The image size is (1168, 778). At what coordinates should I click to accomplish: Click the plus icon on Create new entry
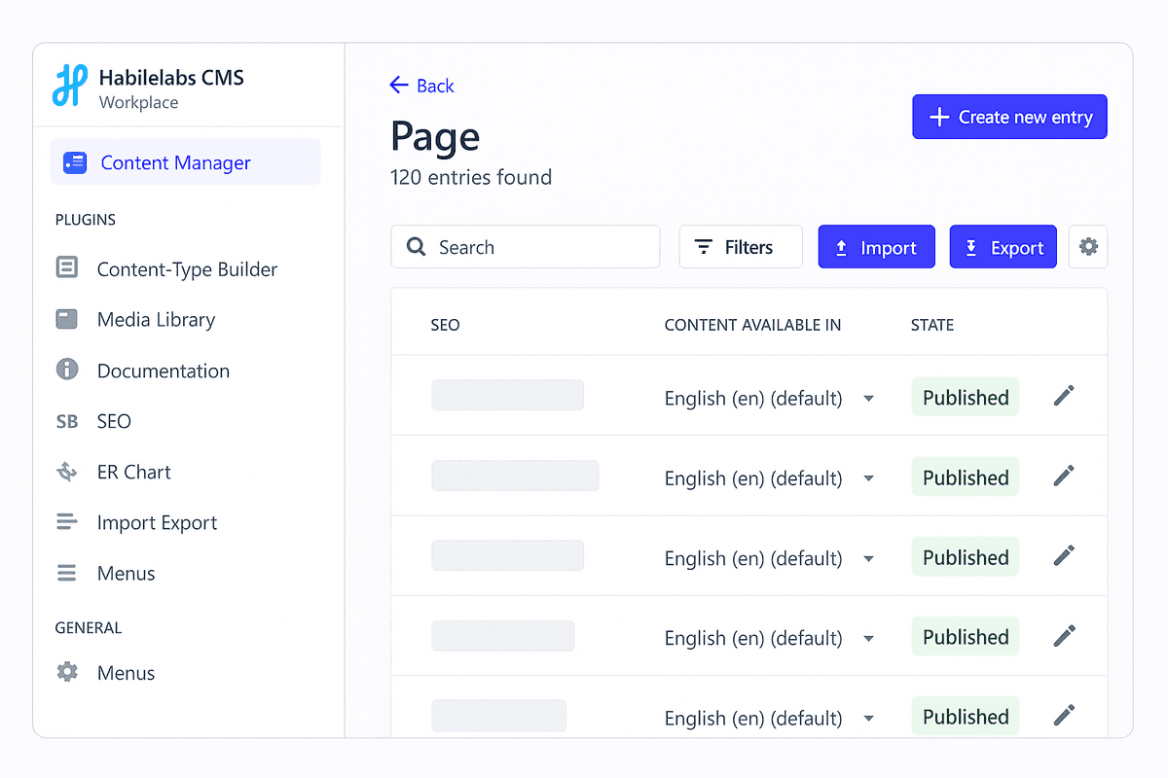coord(939,117)
